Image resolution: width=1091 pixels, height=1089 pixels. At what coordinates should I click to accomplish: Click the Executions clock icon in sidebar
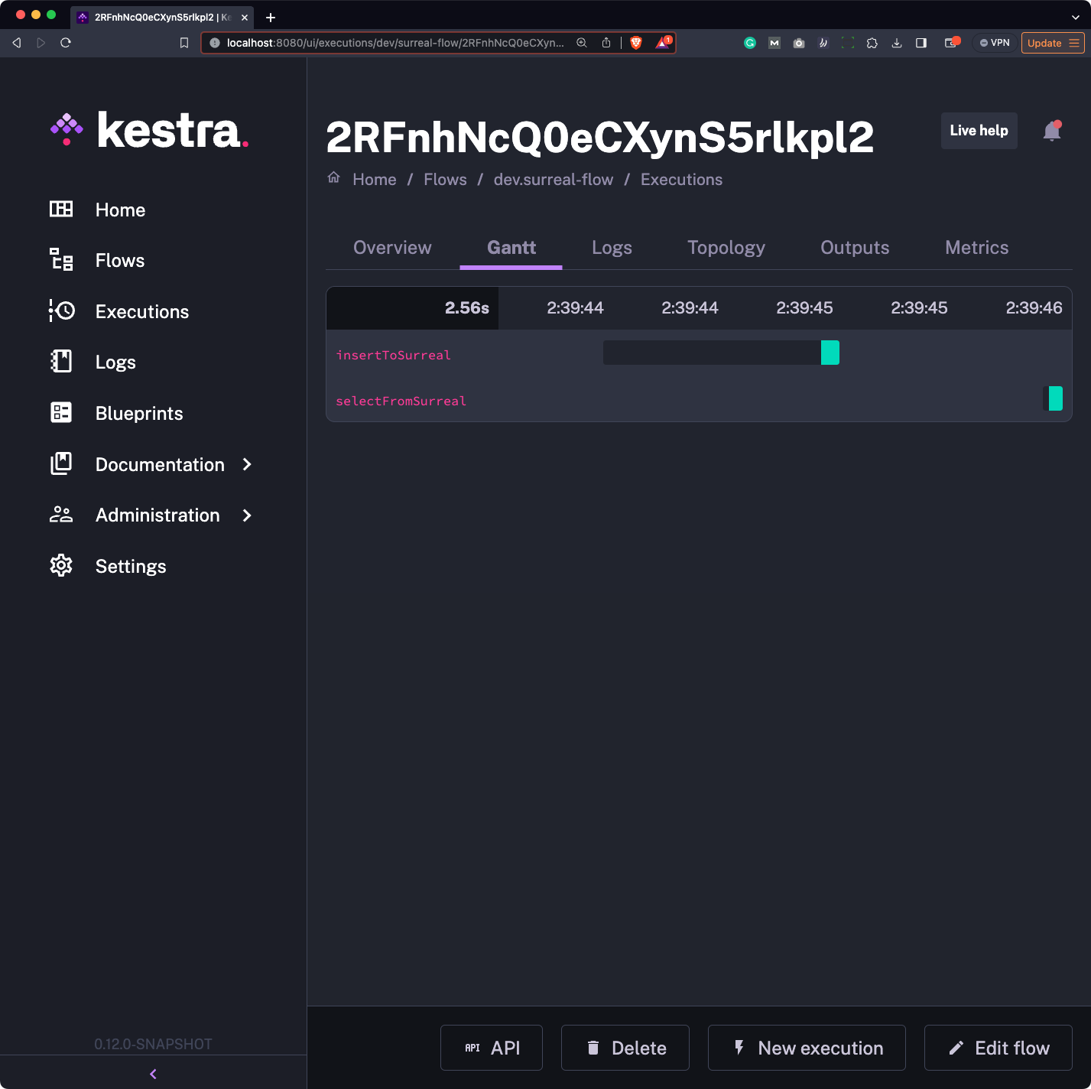pos(61,311)
